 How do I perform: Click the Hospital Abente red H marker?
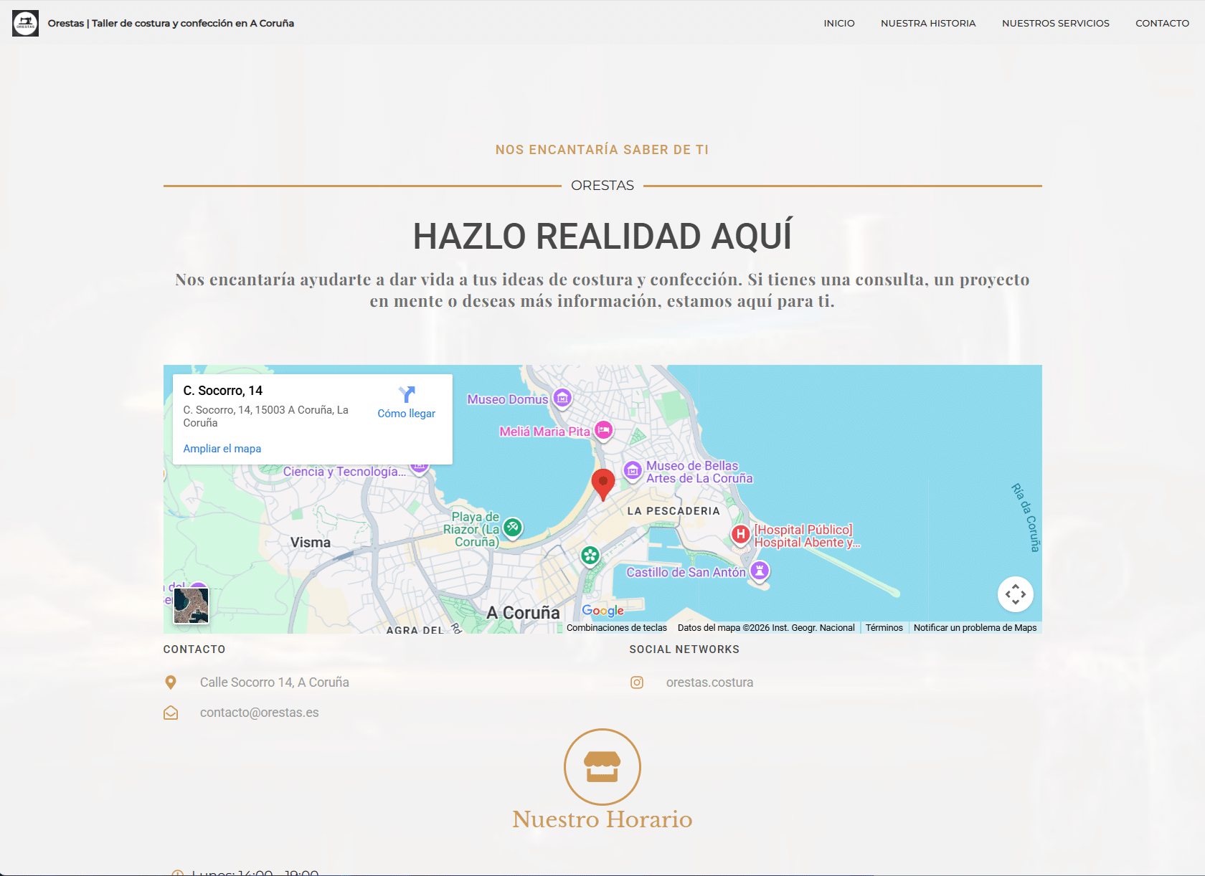[740, 534]
